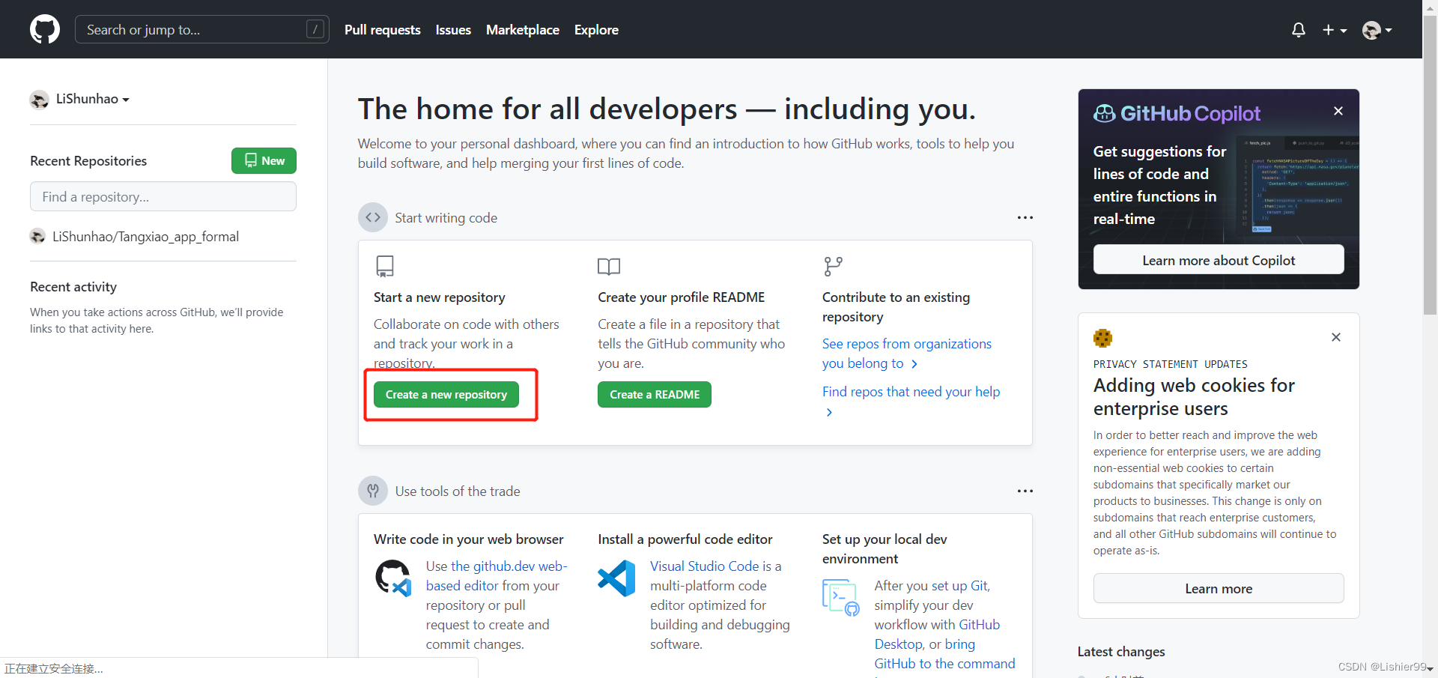1438x678 pixels.
Task: Open the notifications bell
Action: coord(1299,30)
